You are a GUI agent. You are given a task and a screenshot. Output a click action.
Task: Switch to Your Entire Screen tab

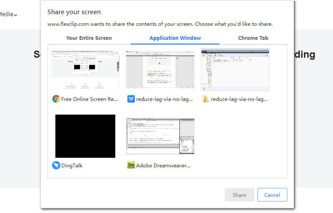tap(89, 38)
